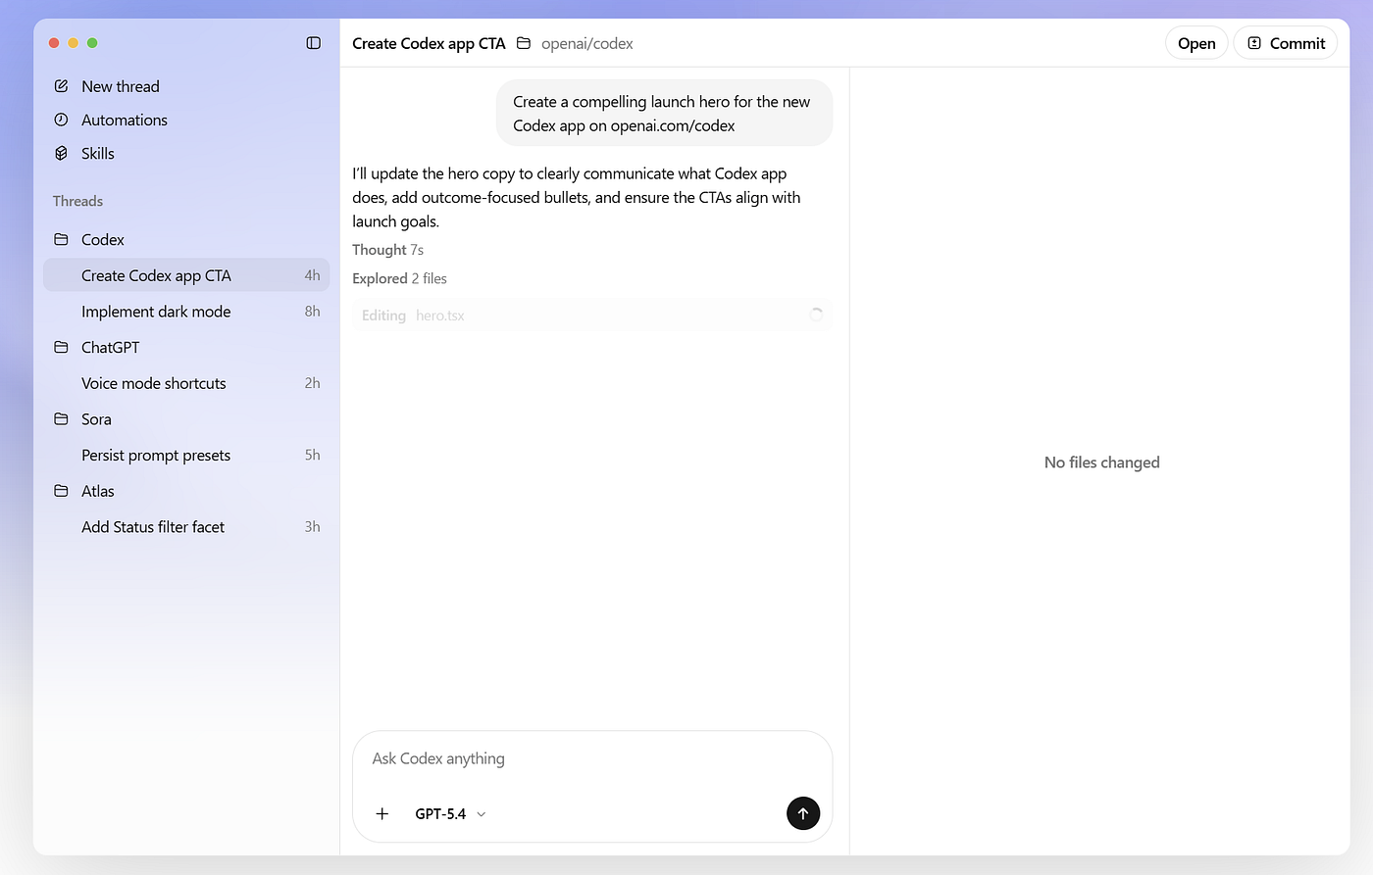Viewport: 1373px width, 875px height.
Task: Click the Codex folder icon
Action: point(61,239)
